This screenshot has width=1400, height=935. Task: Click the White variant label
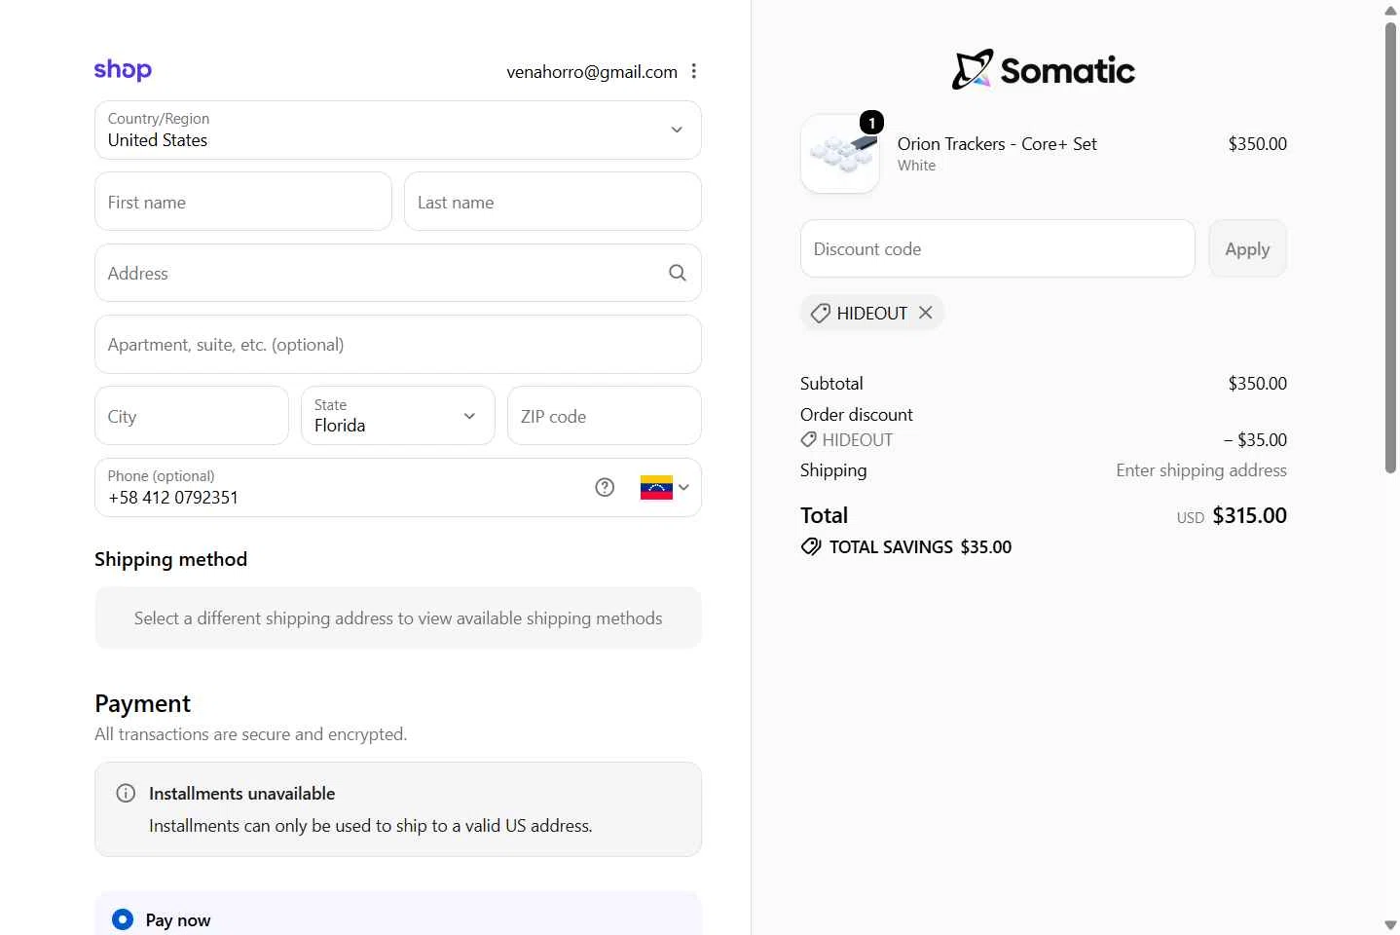[x=916, y=166]
